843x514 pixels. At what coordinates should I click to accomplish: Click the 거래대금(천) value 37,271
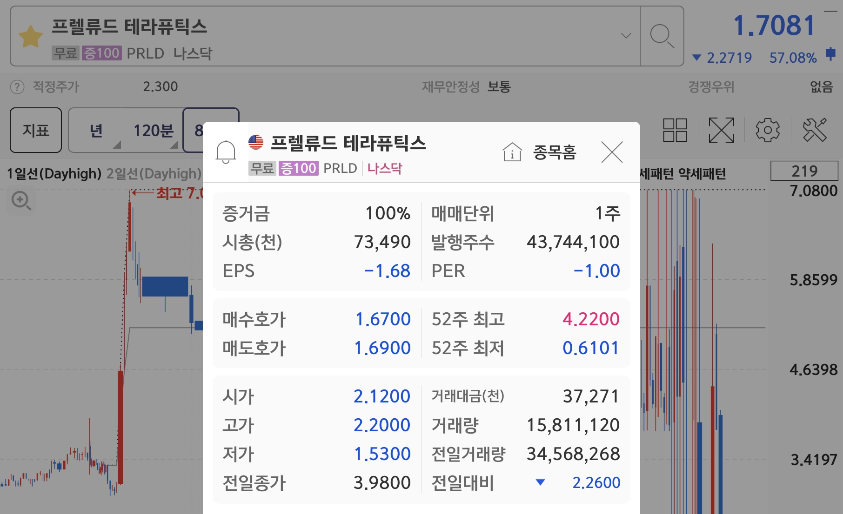pos(591,396)
